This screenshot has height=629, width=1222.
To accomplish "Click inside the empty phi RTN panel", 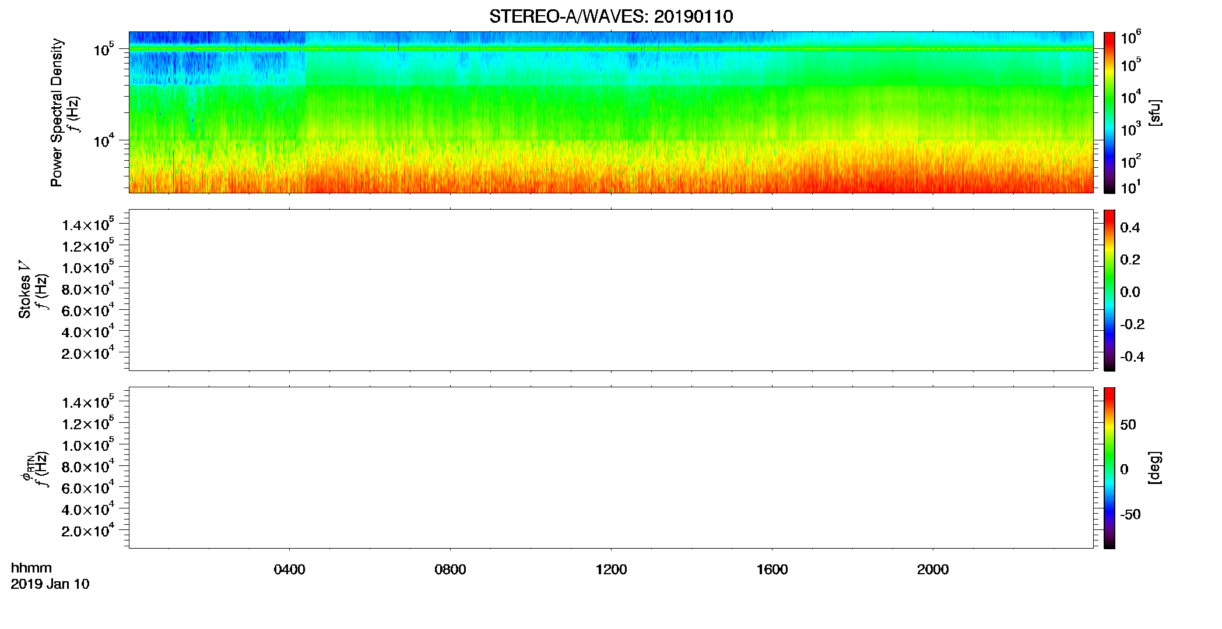I will (x=611, y=468).
